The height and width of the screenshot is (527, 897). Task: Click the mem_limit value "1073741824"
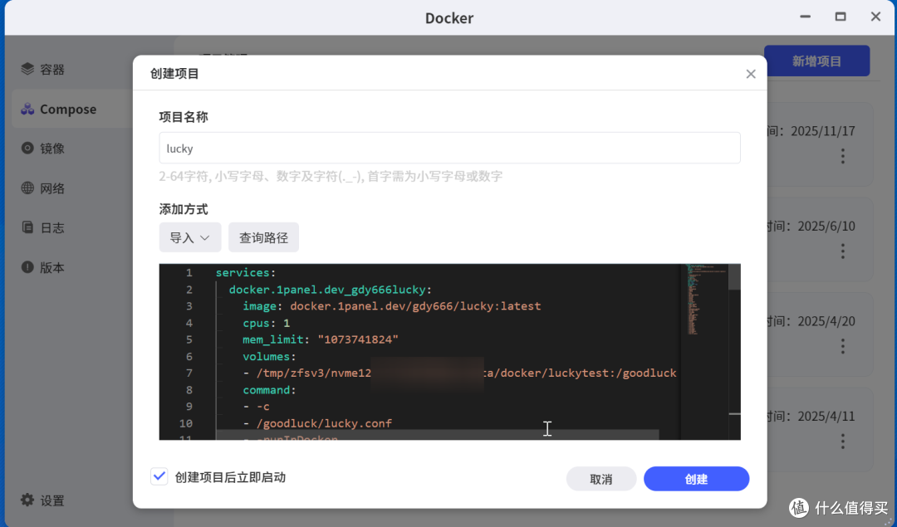pos(357,339)
